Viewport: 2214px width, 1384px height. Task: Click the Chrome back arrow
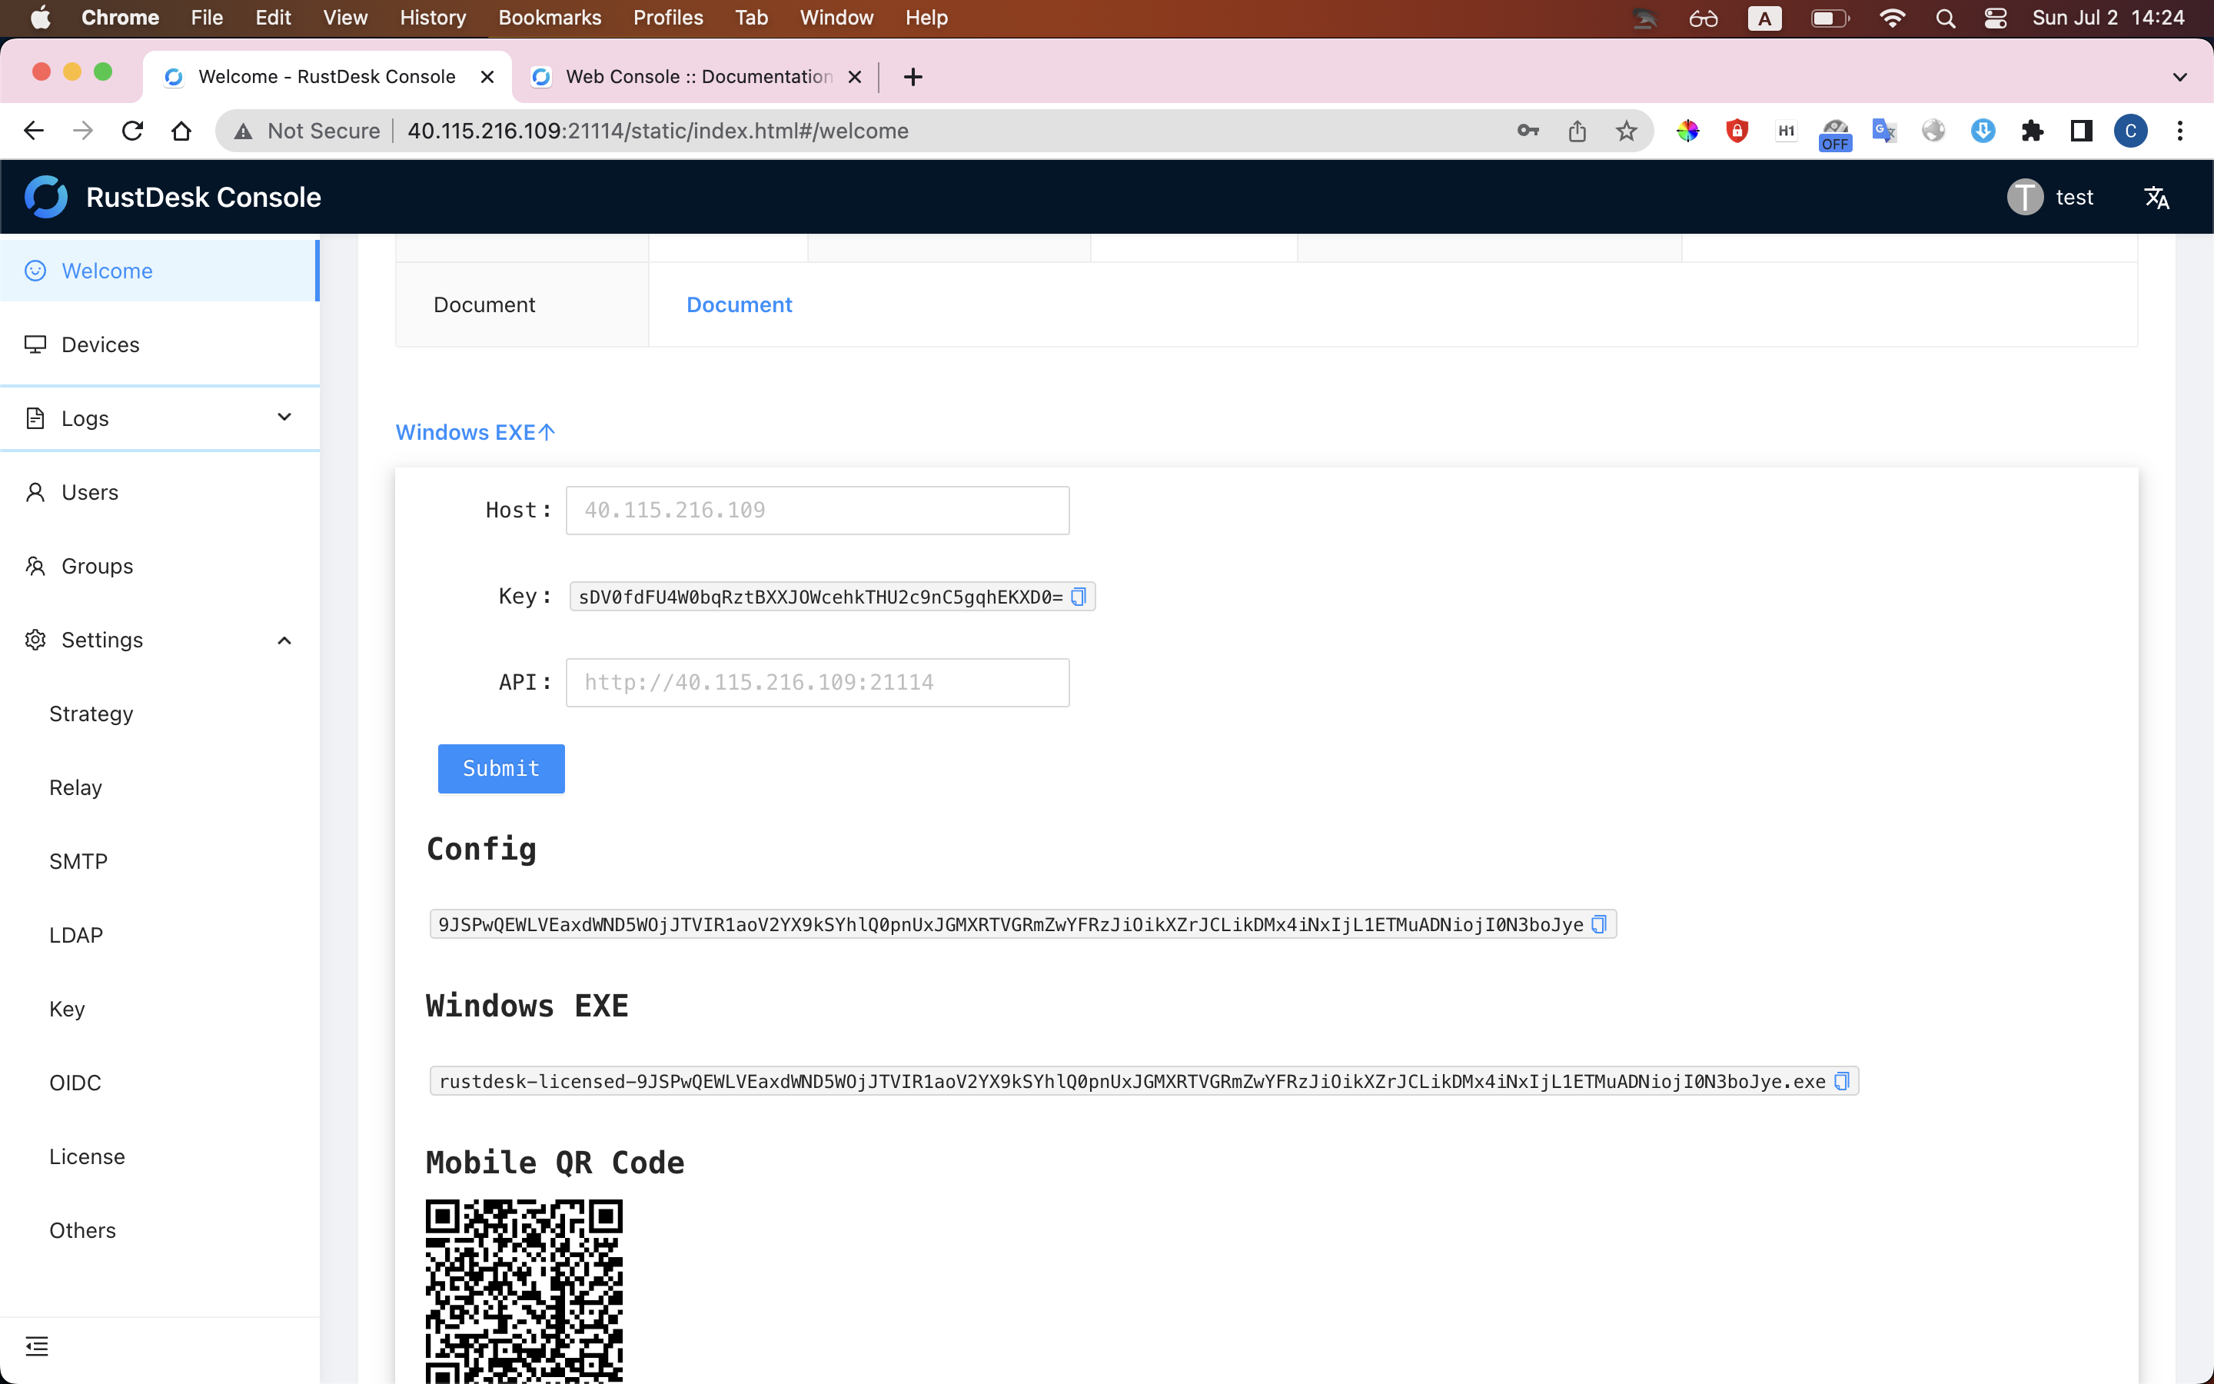point(34,131)
